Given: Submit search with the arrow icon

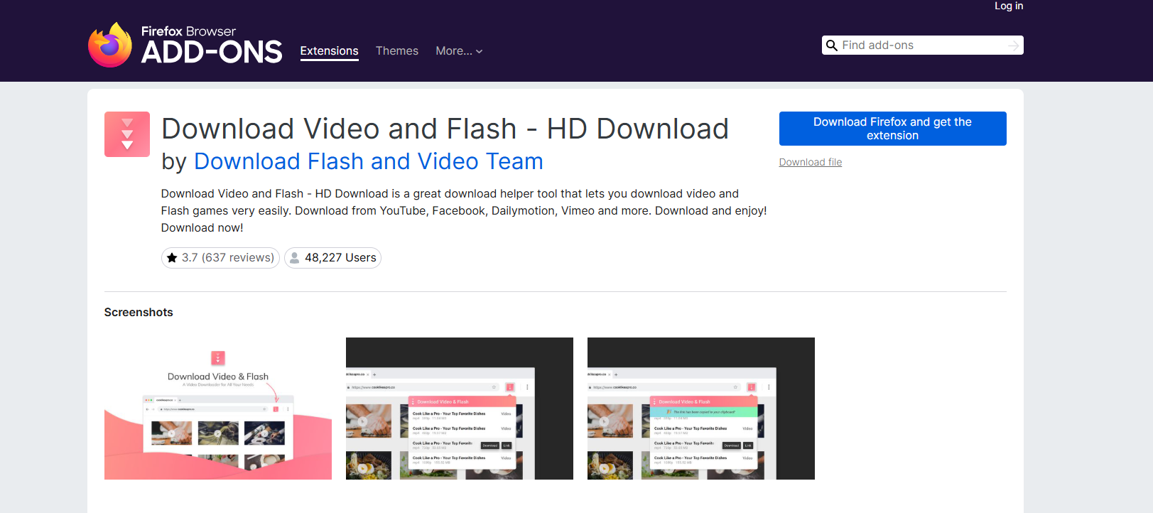Looking at the screenshot, I should point(1013,45).
